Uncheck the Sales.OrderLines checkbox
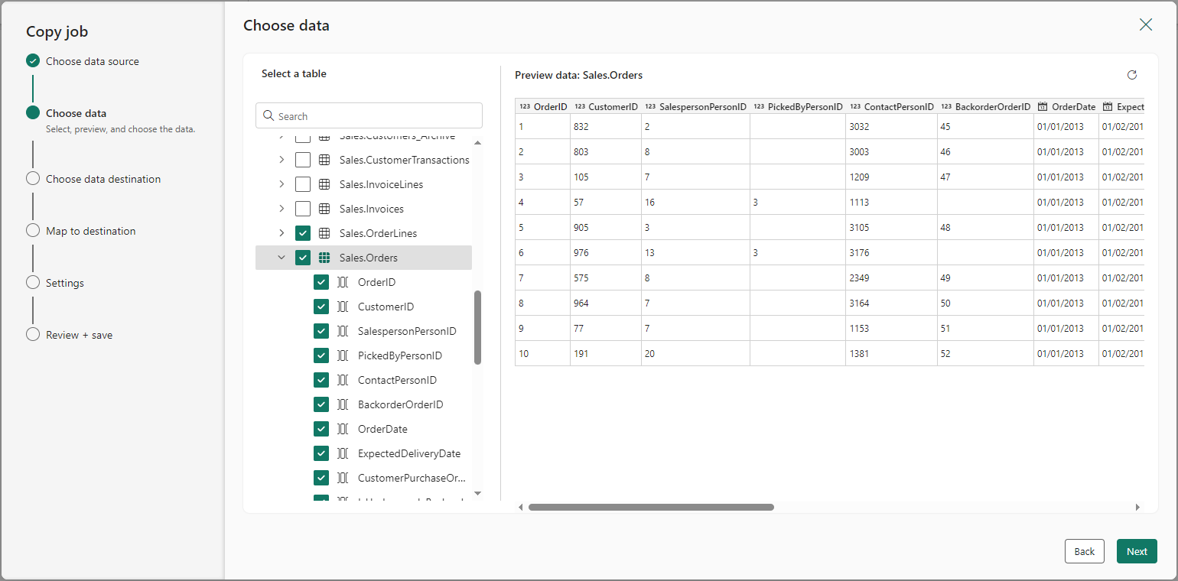 coord(303,233)
